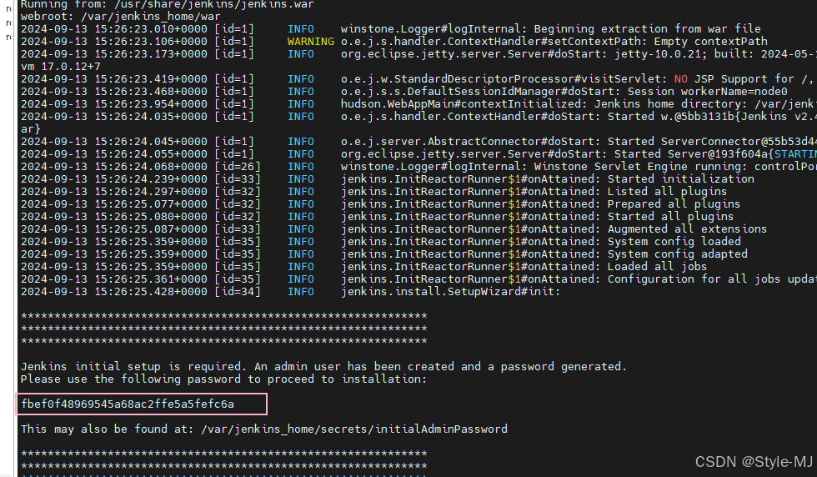Click 'Please use the following password' line
The width and height of the screenshot is (817, 477).
click(223, 379)
